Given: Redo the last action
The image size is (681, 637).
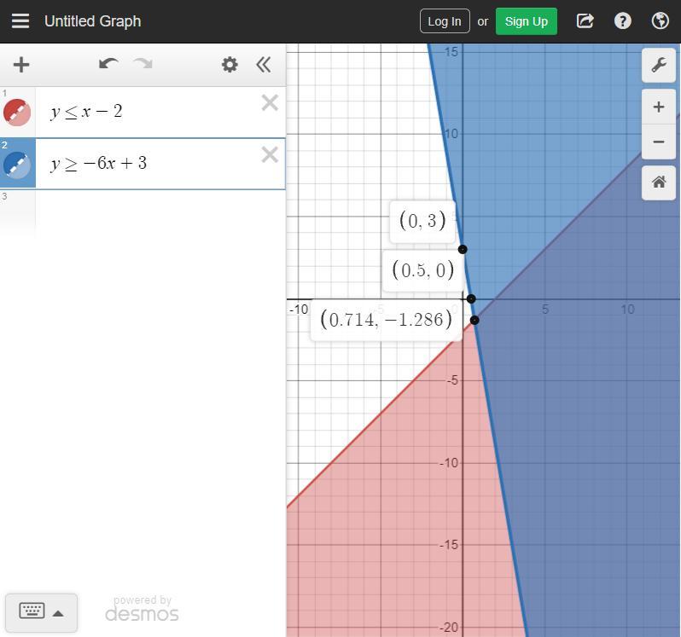Looking at the screenshot, I should point(143,64).
